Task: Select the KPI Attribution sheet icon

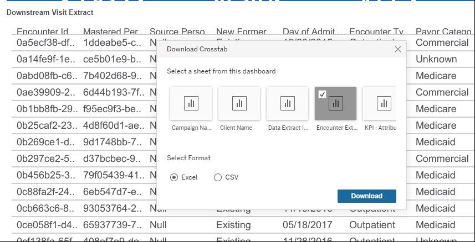Action: click(x=384, y=103)
